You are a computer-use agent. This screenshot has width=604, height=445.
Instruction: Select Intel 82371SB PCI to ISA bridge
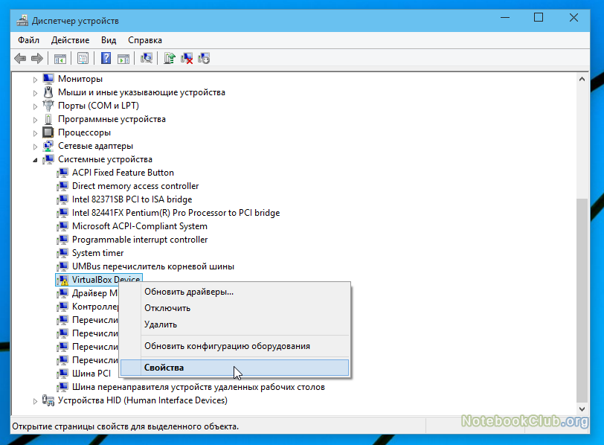tap(132, 199)
